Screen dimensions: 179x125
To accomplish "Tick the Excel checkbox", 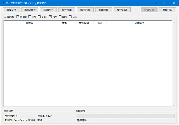I will 39,17.
